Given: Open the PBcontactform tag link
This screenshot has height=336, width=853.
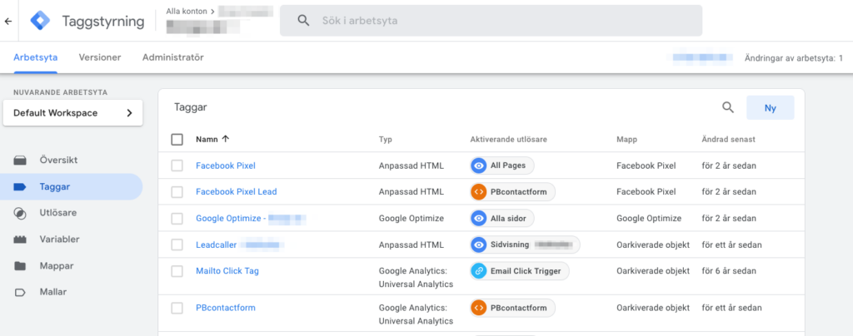Looking at the screenshot, I should [x=226, y=308].
